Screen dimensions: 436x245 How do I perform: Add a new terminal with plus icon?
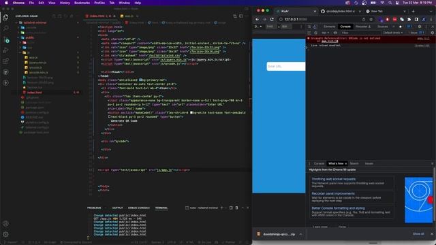pyautogui.click(x=221, y=208)
